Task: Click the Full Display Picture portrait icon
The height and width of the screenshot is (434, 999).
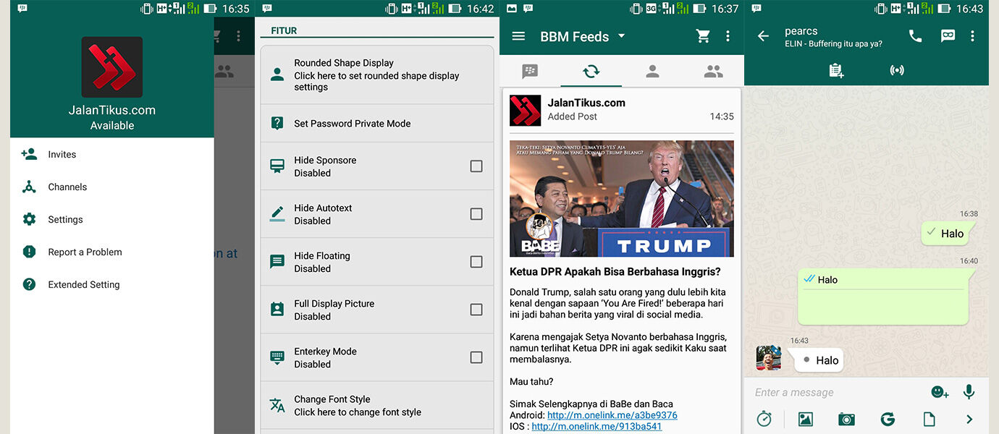Action: [x=277, y=310]
